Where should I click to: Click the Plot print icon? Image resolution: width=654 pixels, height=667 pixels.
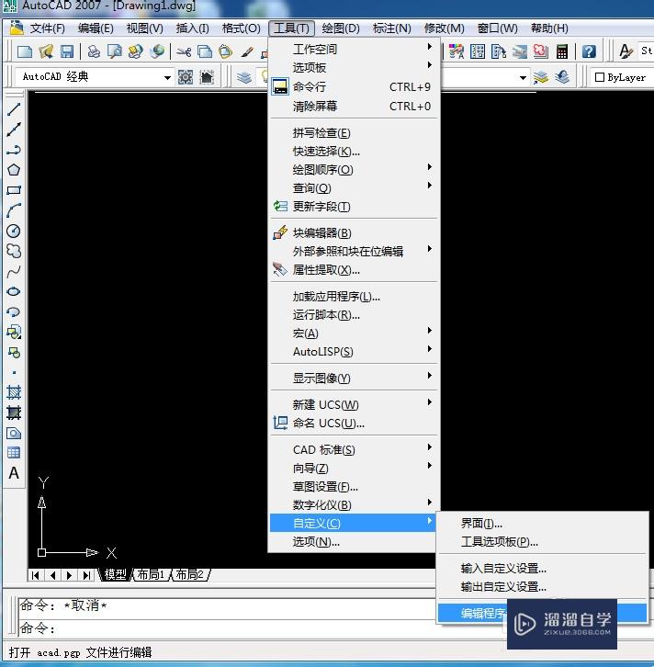pyautogui.click(x=94, y=51)
